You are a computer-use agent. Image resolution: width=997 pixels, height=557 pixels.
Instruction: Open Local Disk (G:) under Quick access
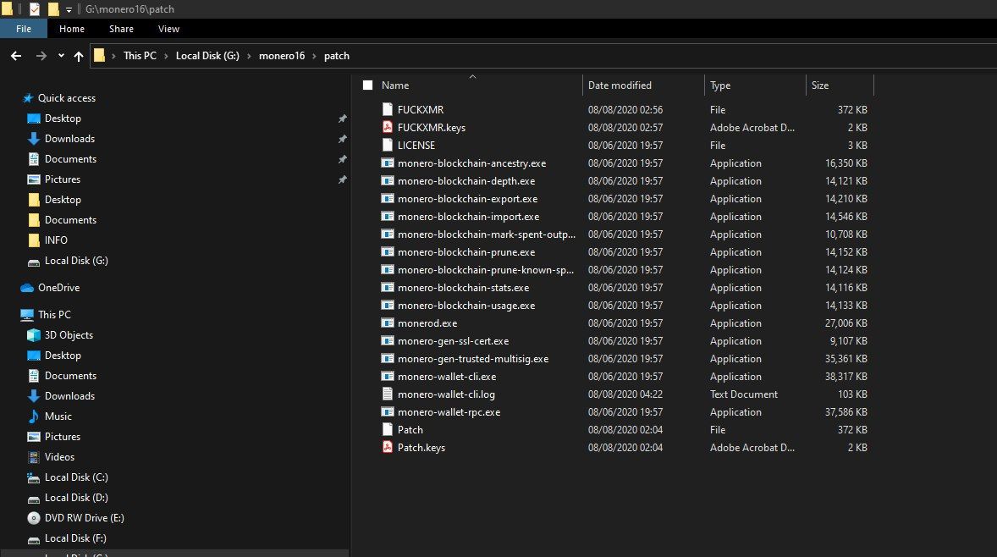[76, 261]
